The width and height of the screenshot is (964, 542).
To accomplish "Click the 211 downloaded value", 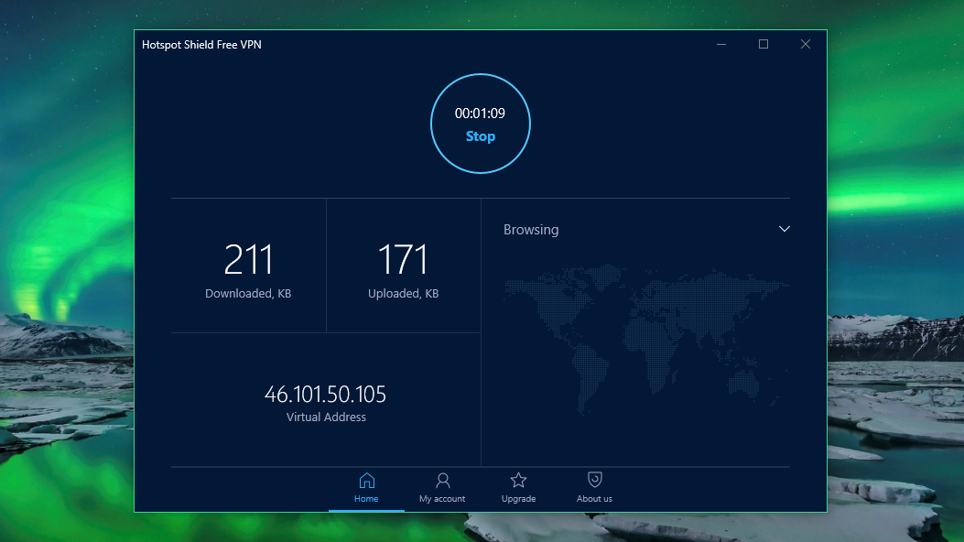I will tap(248, 259).
